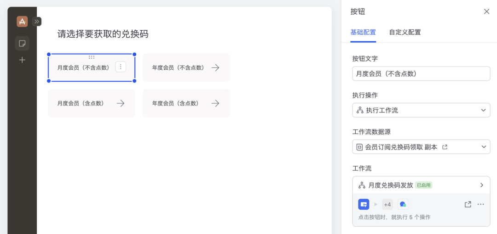Open the 工作流数据源 dropdown

pos(421,147)
